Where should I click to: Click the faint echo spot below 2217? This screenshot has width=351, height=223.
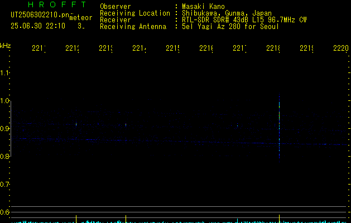(237, 125)
